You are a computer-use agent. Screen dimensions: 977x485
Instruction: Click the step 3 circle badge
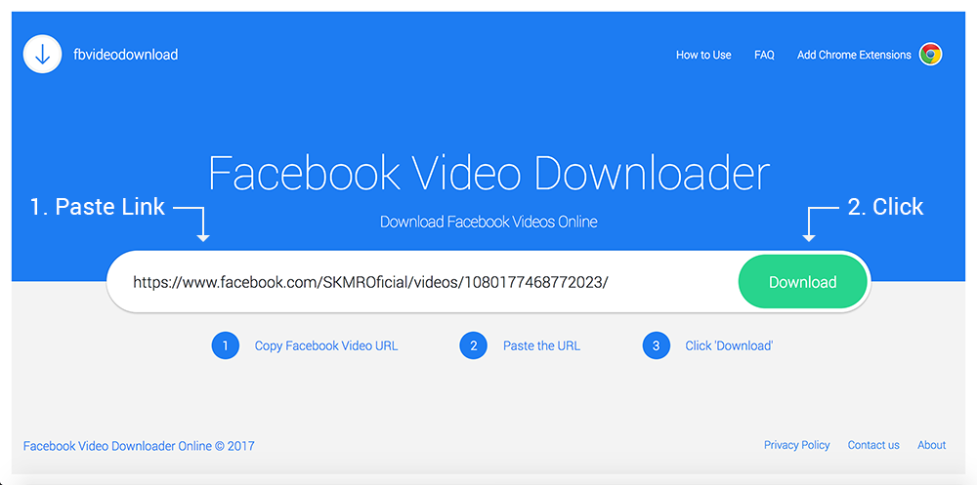click(657, 345)
